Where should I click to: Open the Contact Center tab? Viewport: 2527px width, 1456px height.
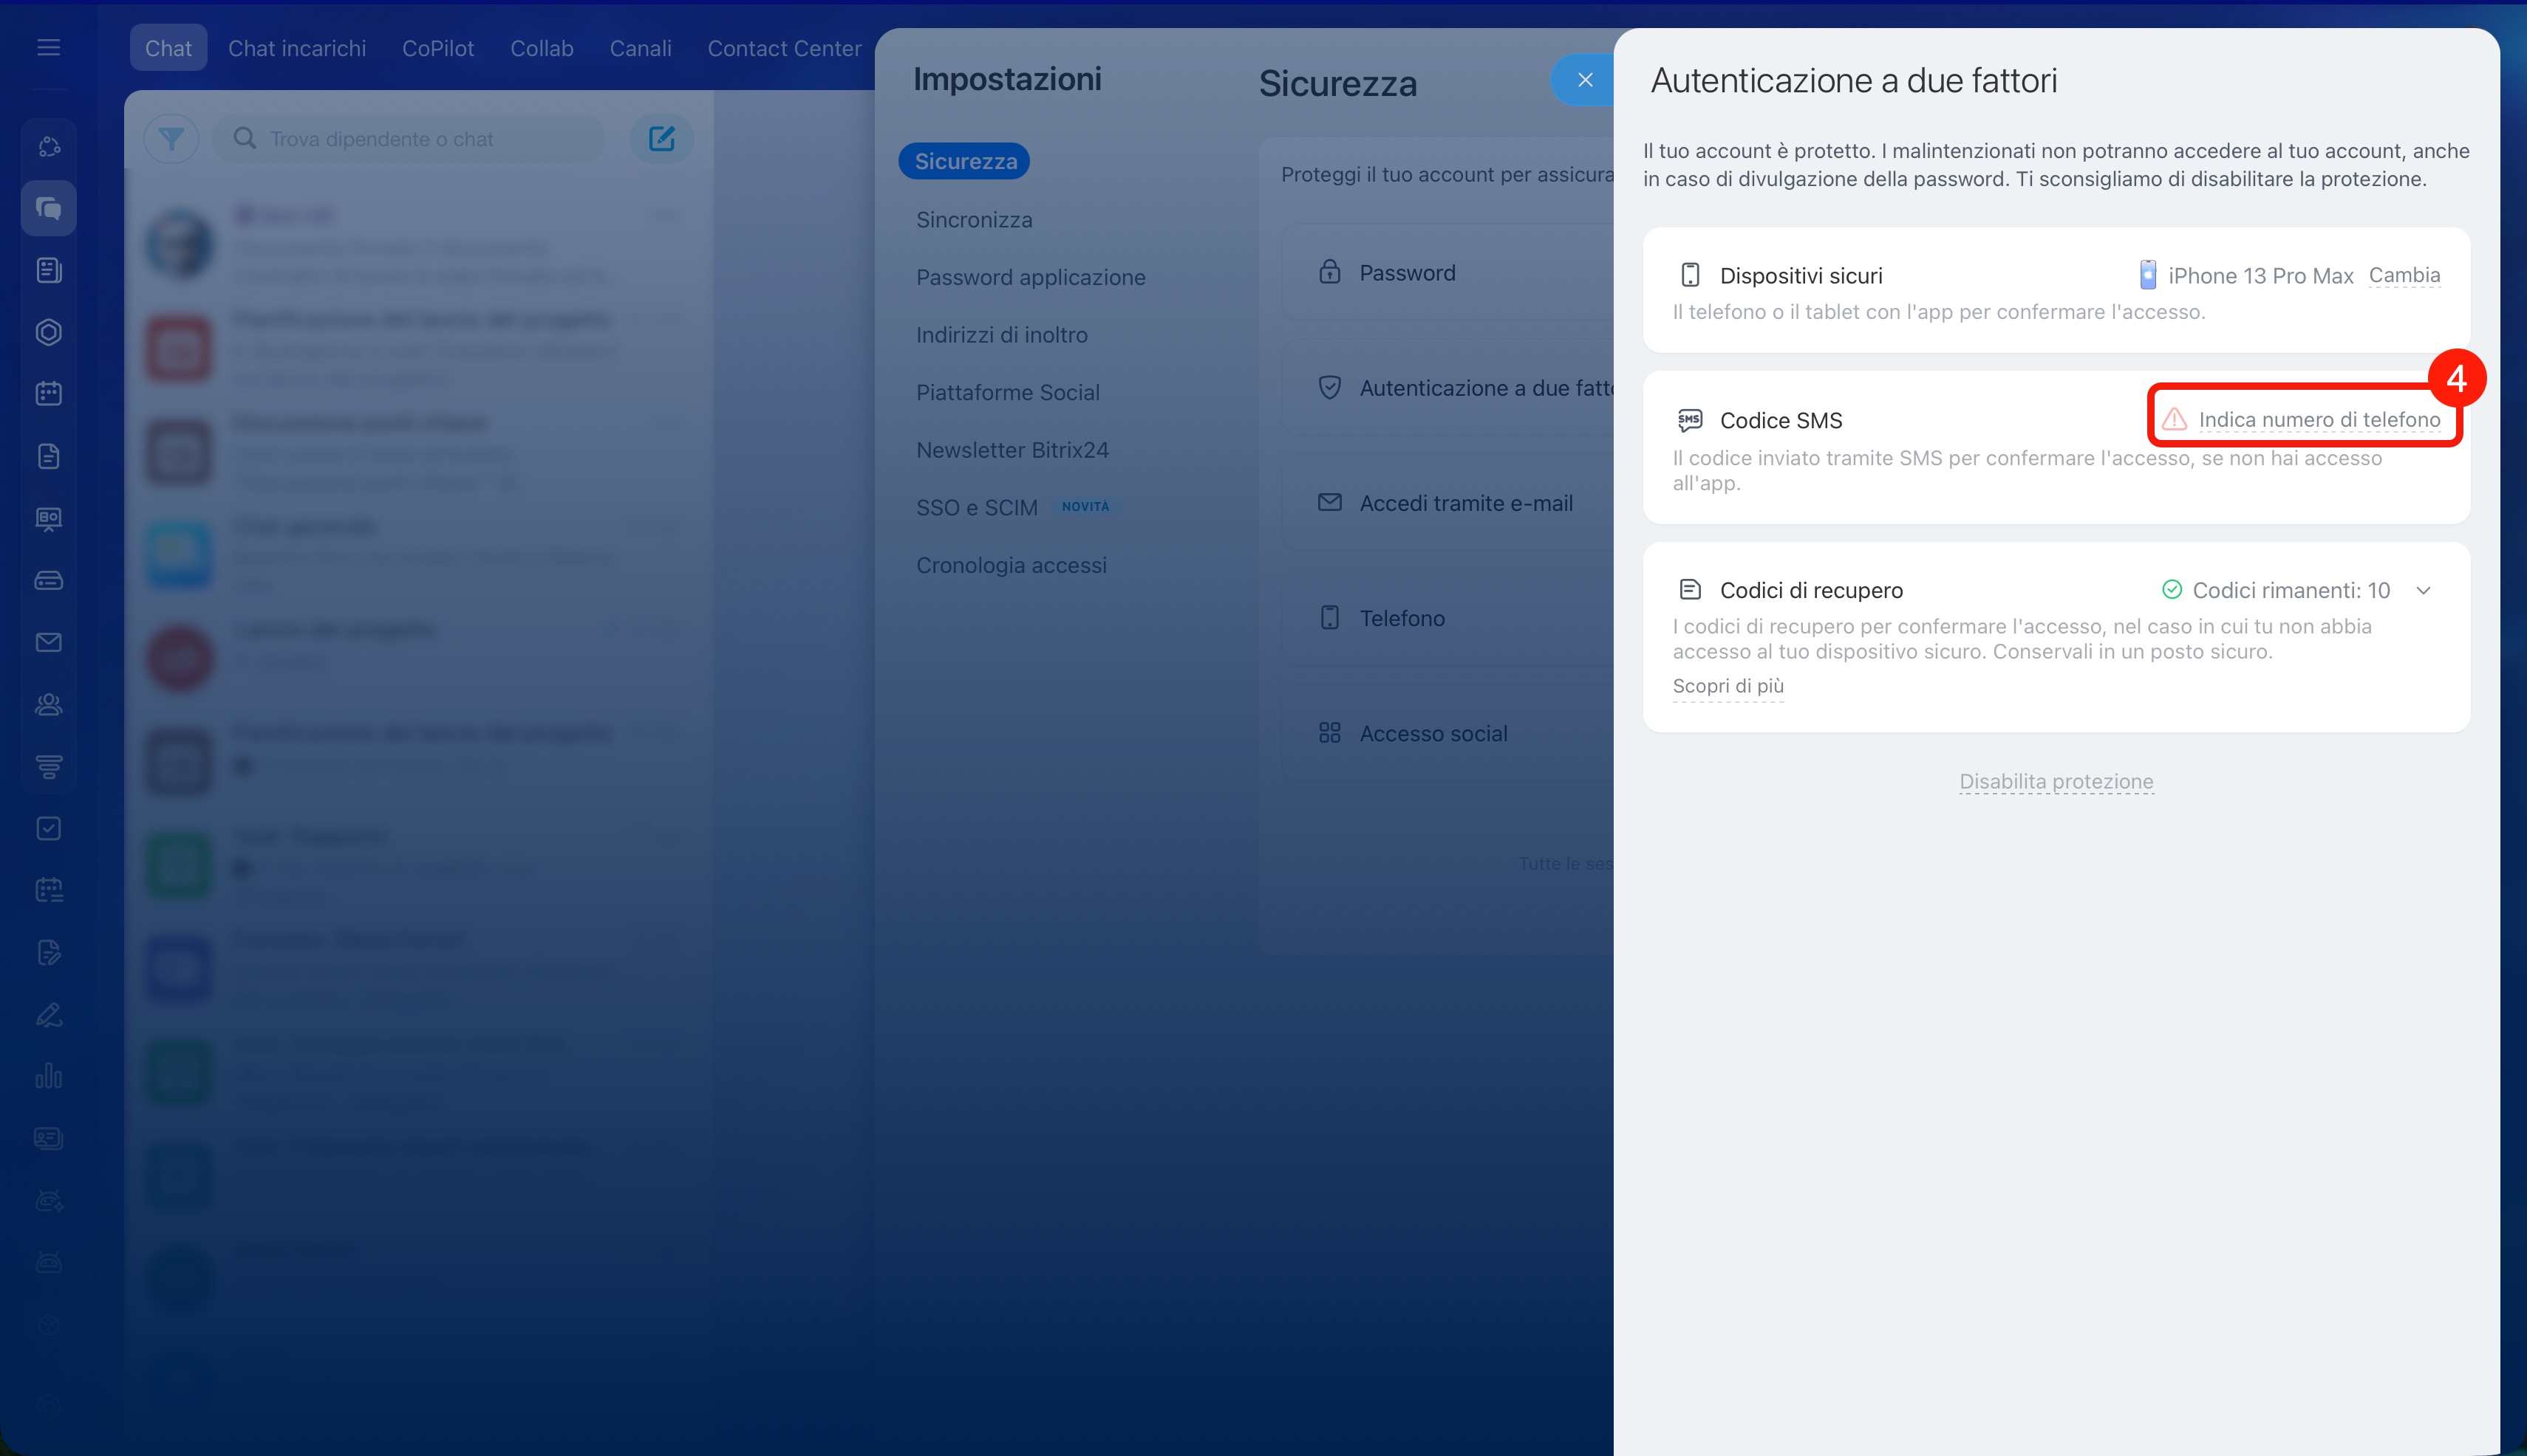click(784, 48)
